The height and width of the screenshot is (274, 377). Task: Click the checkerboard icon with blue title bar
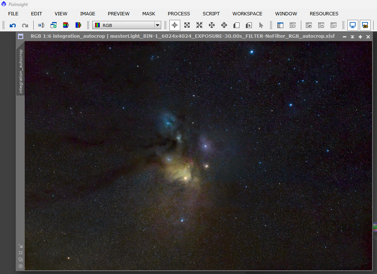(280, 25)
